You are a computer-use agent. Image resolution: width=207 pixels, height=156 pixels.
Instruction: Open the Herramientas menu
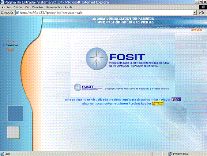54,7
